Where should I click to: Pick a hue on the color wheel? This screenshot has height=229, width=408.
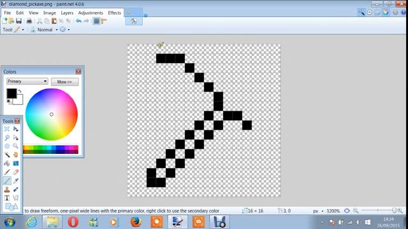tap(52, 114)
